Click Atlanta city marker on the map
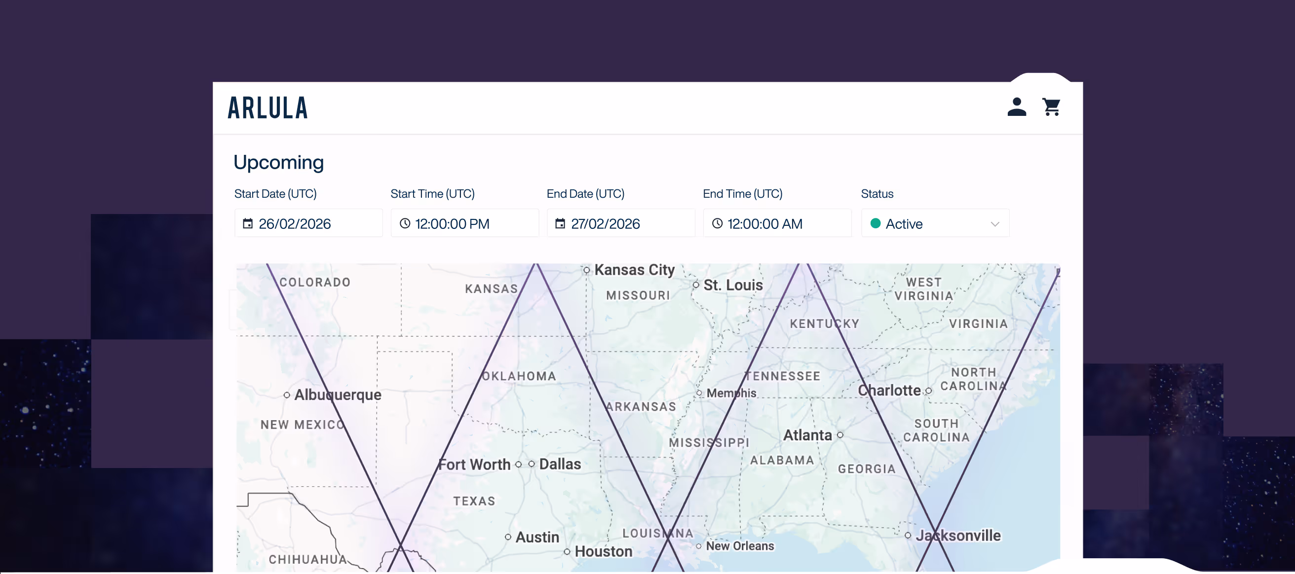 [x=840, y=435]
